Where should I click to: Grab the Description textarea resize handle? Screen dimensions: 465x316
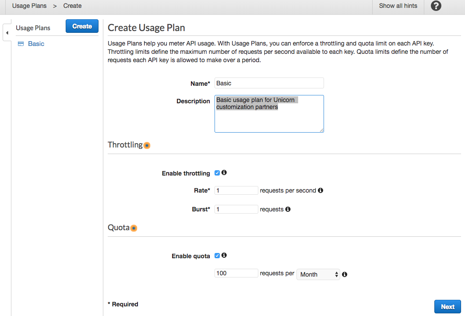click(322, 130)
